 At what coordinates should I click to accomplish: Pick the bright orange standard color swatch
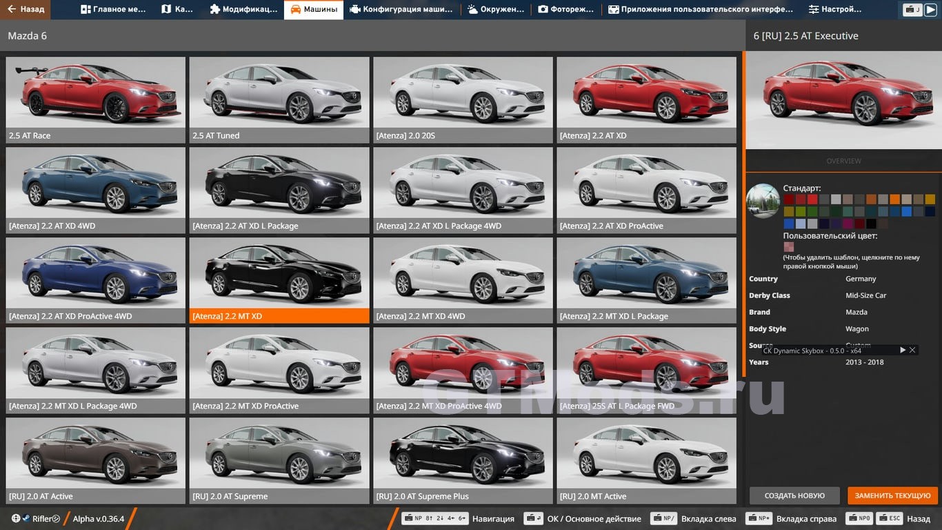click(895, 199)
